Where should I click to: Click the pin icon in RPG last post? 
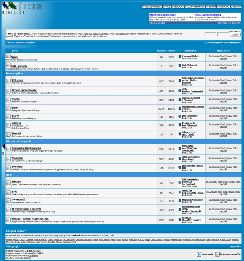[180, 192]
